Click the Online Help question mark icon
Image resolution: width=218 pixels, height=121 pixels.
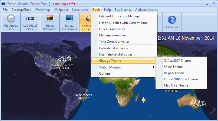coord(172,20)
